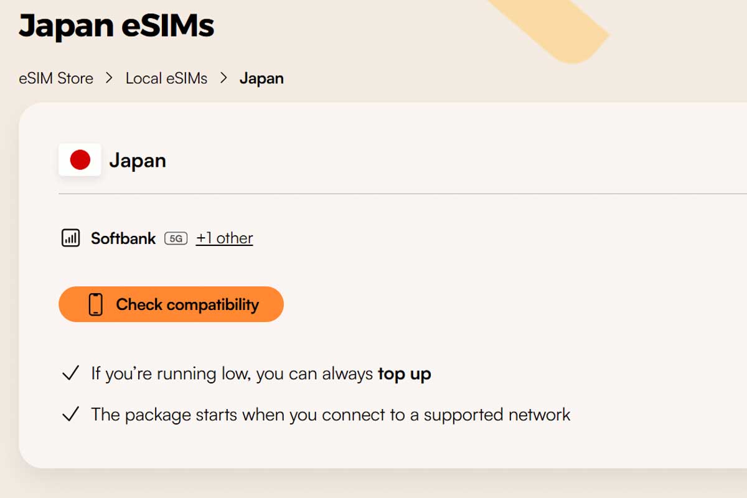
Task: Go to eSIM Store breadcrumb
Action: [56, 78]
